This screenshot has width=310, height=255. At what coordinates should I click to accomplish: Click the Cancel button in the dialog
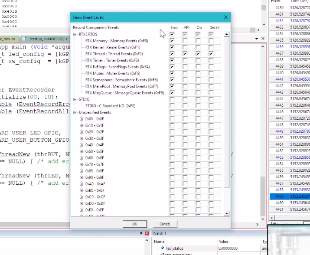click(165, 224)
